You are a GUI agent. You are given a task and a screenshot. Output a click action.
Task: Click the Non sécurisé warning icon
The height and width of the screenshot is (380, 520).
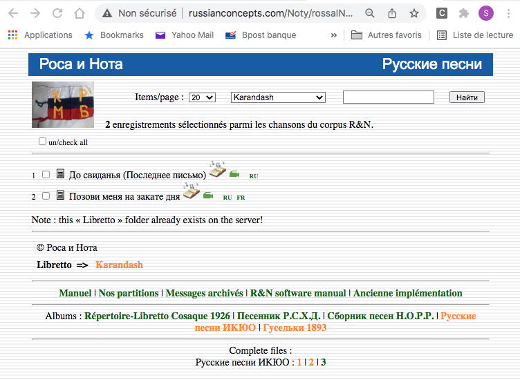click(106, 13)
